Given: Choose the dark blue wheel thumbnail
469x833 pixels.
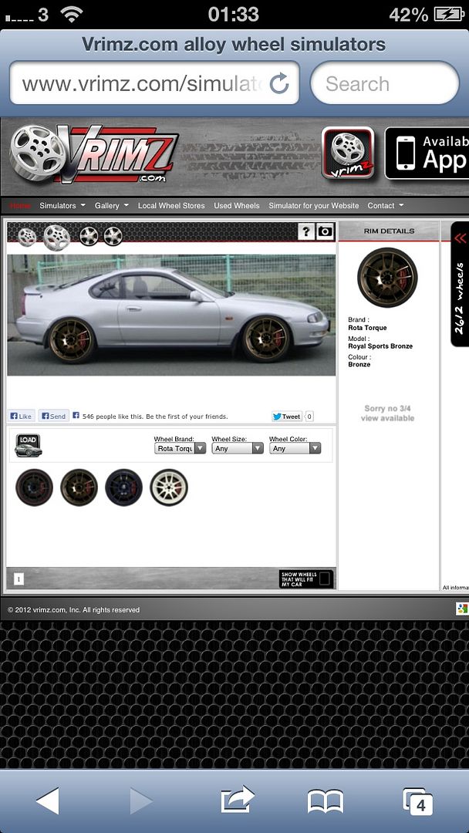Looking at the screenshot, I should point(123,487).
